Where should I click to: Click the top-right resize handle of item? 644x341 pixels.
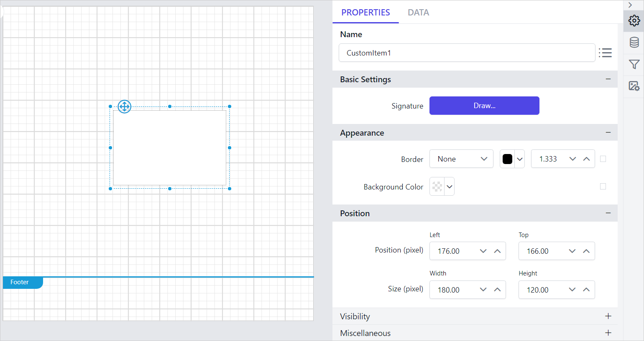coord(230,106)
